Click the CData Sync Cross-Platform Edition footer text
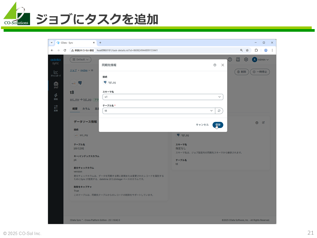This screenshot has height=238, width=317. pyautogui.click(x=95, y=220)
